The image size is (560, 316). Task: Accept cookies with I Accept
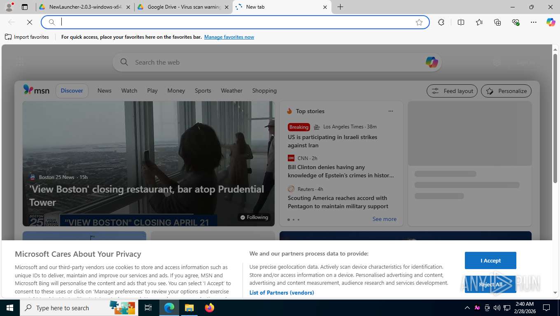click(490, 260)
